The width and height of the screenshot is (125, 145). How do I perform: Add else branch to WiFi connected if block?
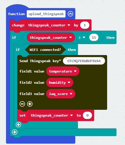pyautogui.click(x=18, y=125)
